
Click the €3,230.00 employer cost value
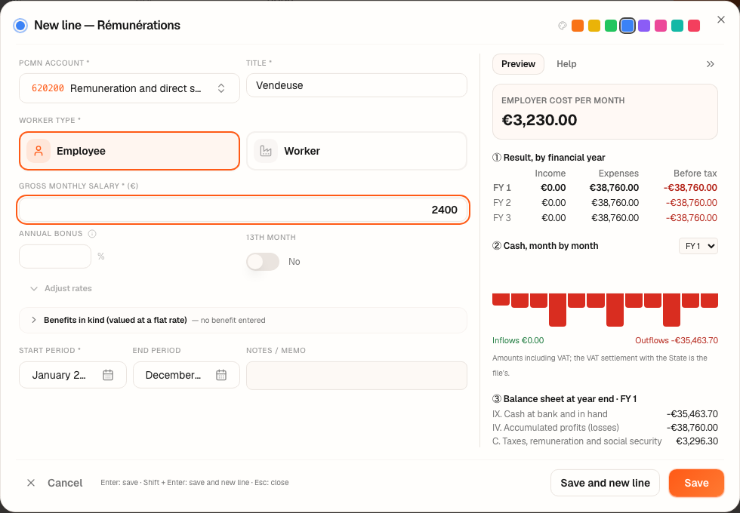click(539, 120)
